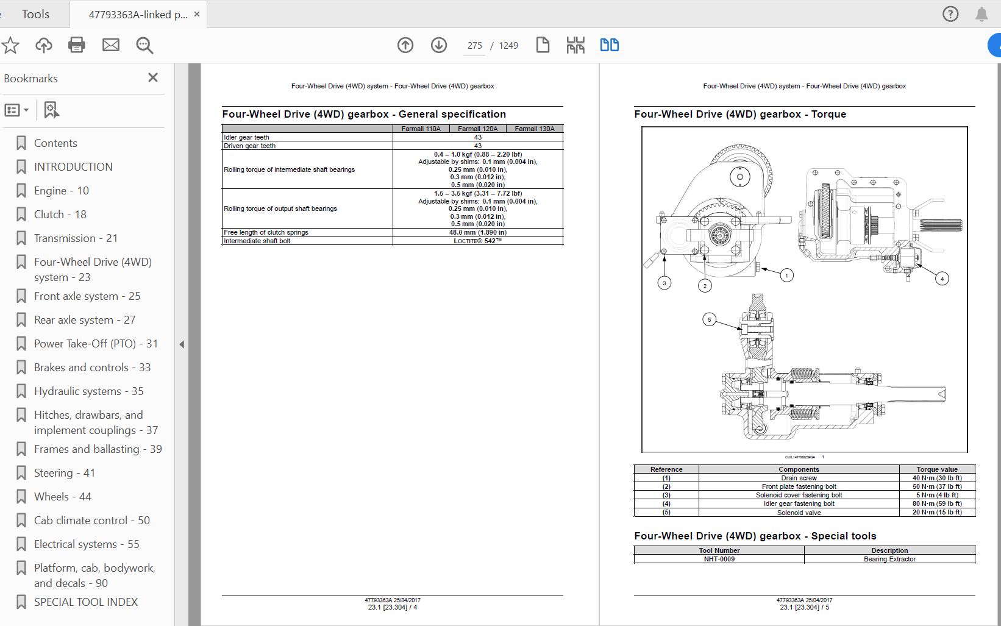Click the find current bookmark icon
The height and width of the screenshot is (626, 1001).
tap(51, 110)
